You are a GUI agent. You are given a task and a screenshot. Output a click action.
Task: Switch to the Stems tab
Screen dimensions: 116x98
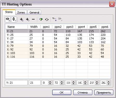(x=9, y=12)
